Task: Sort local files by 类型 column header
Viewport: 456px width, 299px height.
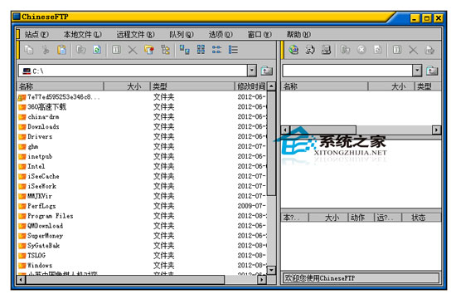Action: coord(192,86)
